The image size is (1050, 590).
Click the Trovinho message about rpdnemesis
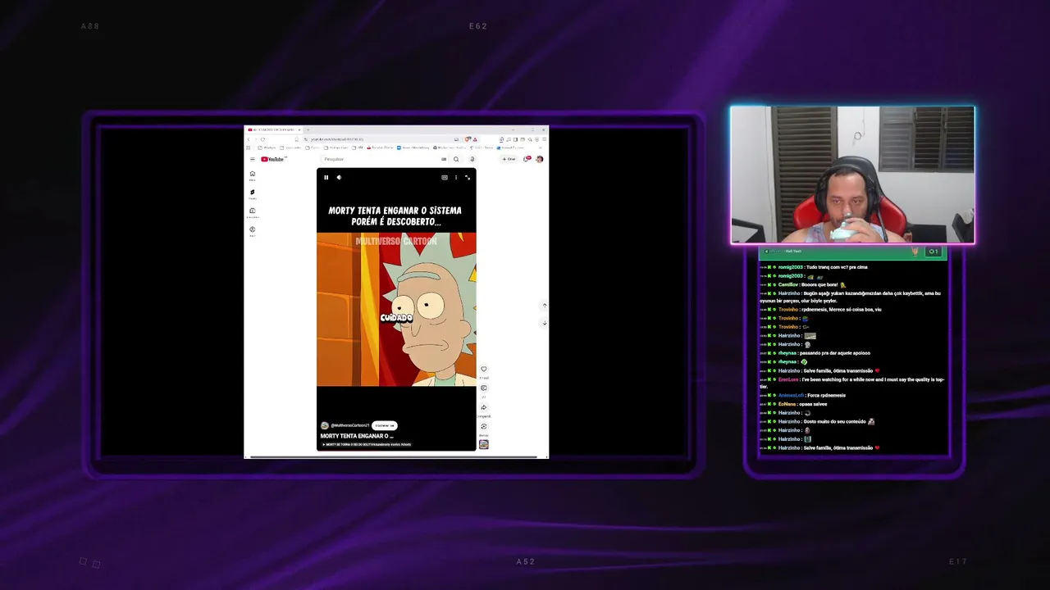coord(842,310)
